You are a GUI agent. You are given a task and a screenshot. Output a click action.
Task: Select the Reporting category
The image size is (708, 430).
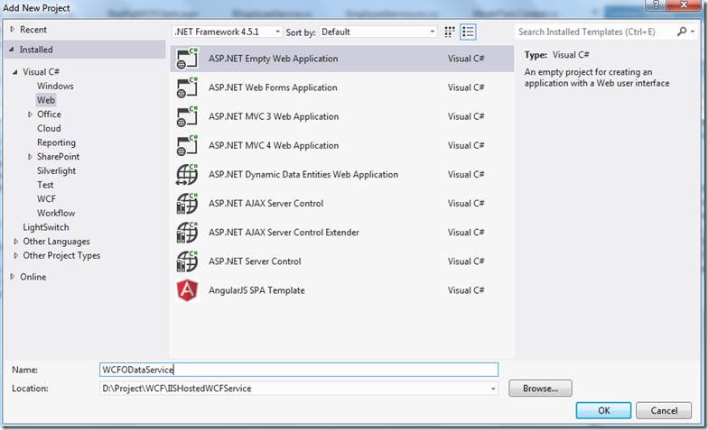(56, 142)
